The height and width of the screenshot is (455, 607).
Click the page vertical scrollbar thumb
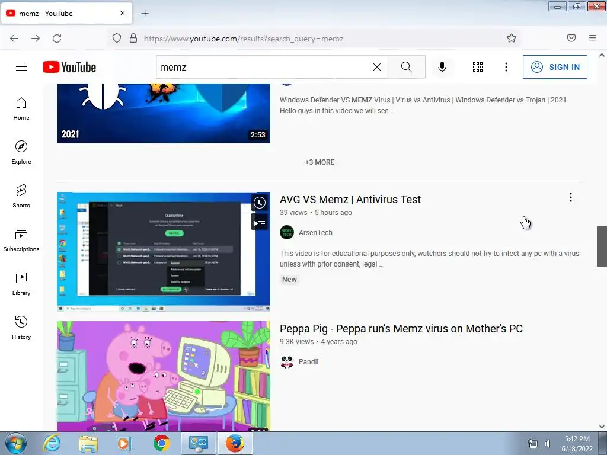602,246
